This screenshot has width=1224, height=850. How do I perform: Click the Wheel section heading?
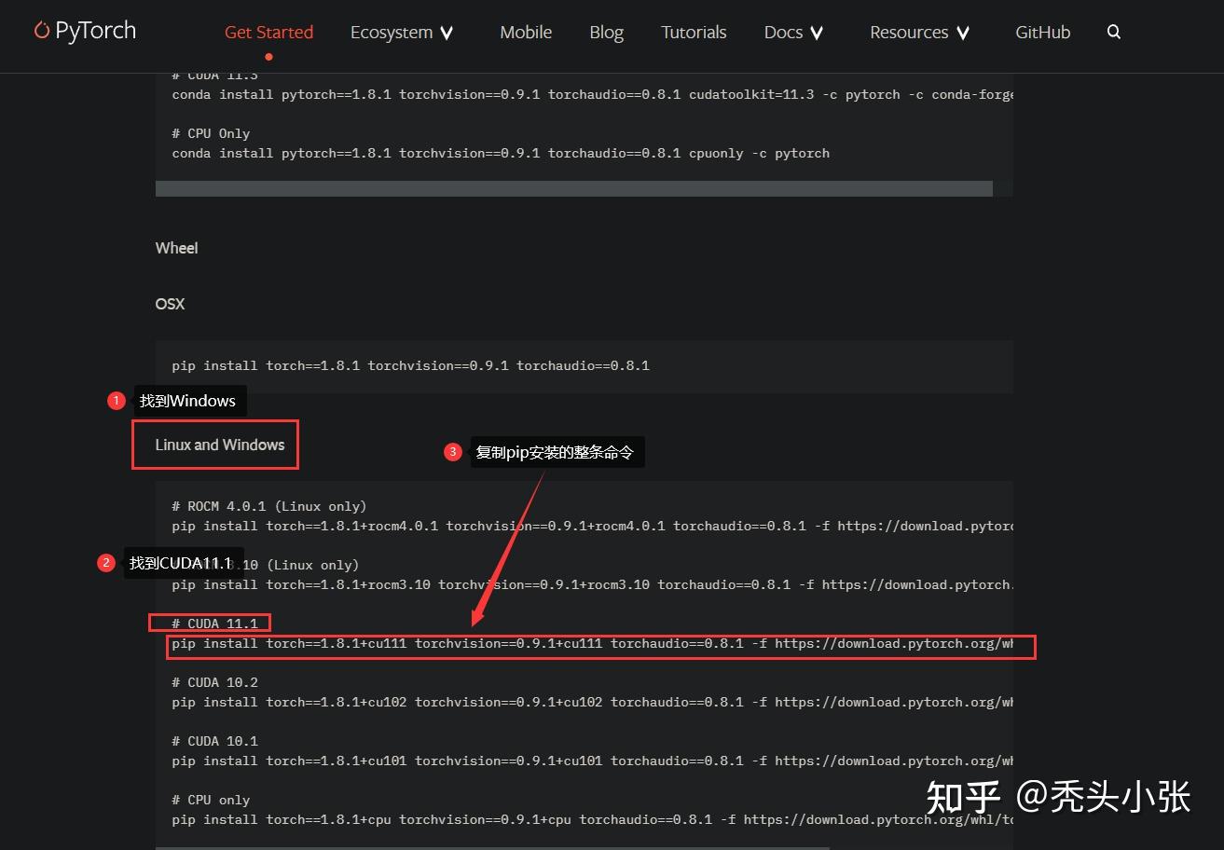pyautogui.click(x=176, y=248)
